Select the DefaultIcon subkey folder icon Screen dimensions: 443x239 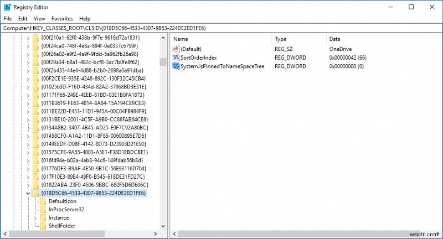(43, 201)
